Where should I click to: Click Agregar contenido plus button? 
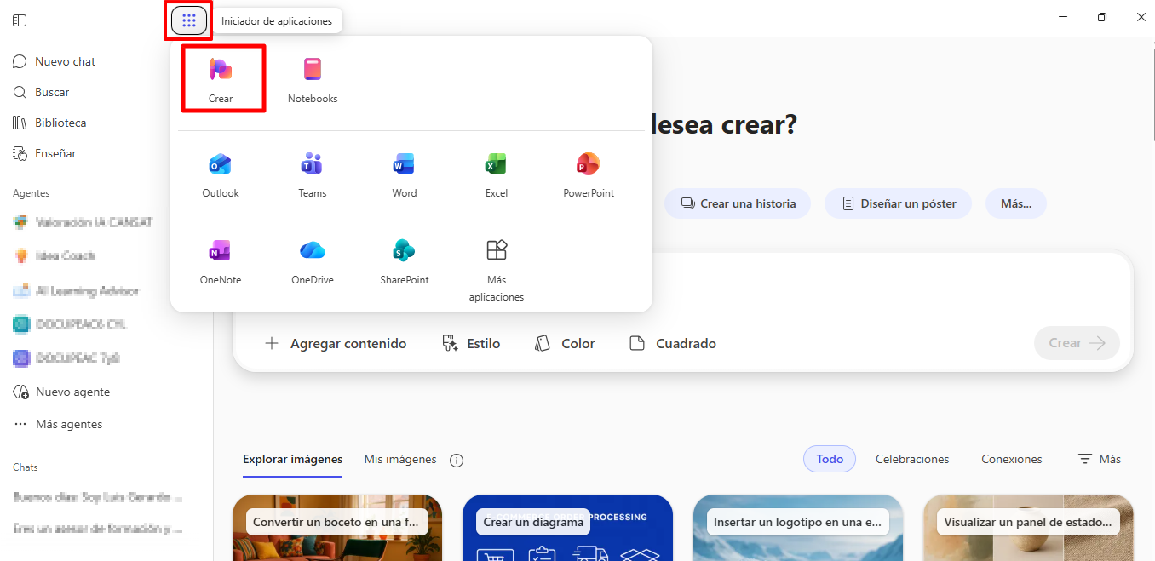coord(336,343)
